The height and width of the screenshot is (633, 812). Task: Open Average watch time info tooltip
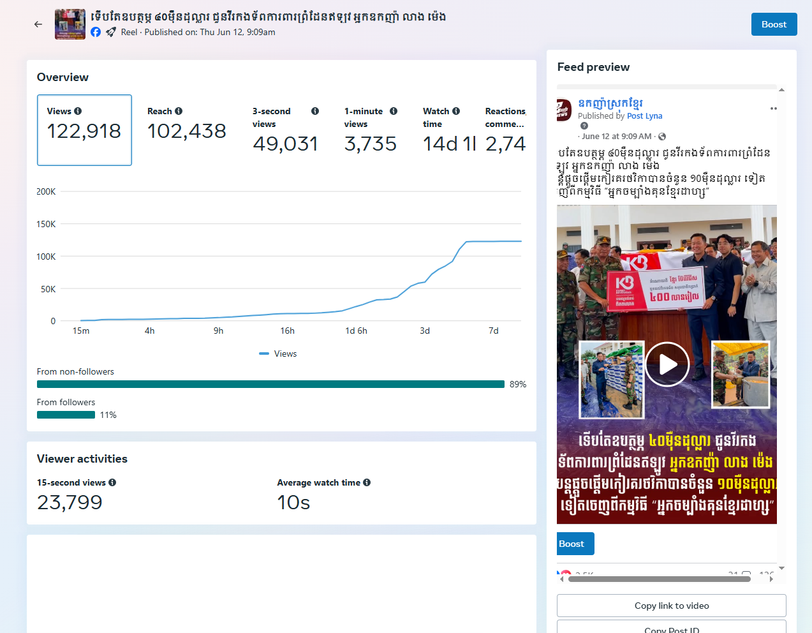coord(367,482)
